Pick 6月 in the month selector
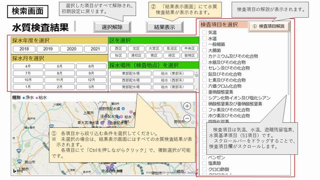 [x=91, y=66]
